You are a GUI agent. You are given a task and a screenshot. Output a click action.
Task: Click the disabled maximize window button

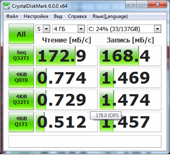tap(142, 4)
